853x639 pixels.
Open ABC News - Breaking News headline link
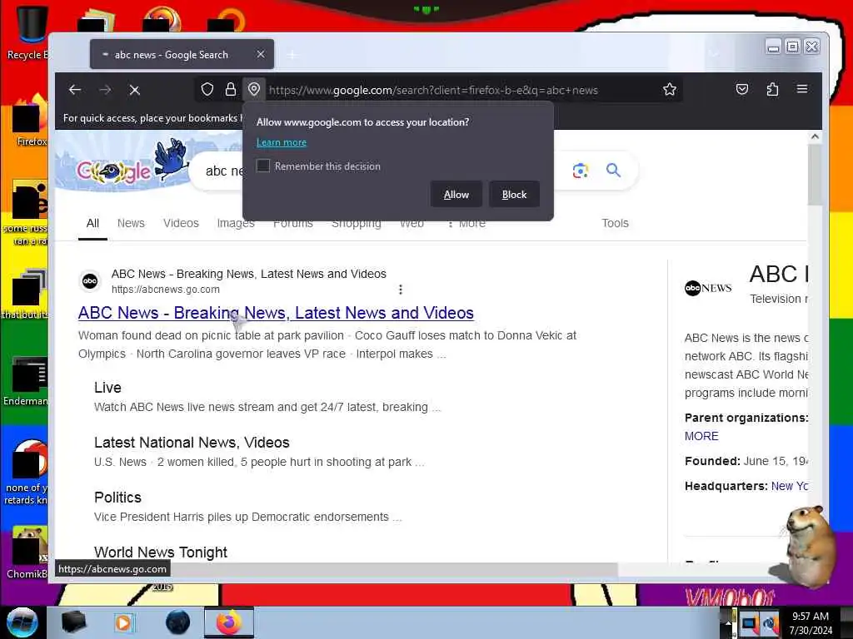click(x=276, y=313)
